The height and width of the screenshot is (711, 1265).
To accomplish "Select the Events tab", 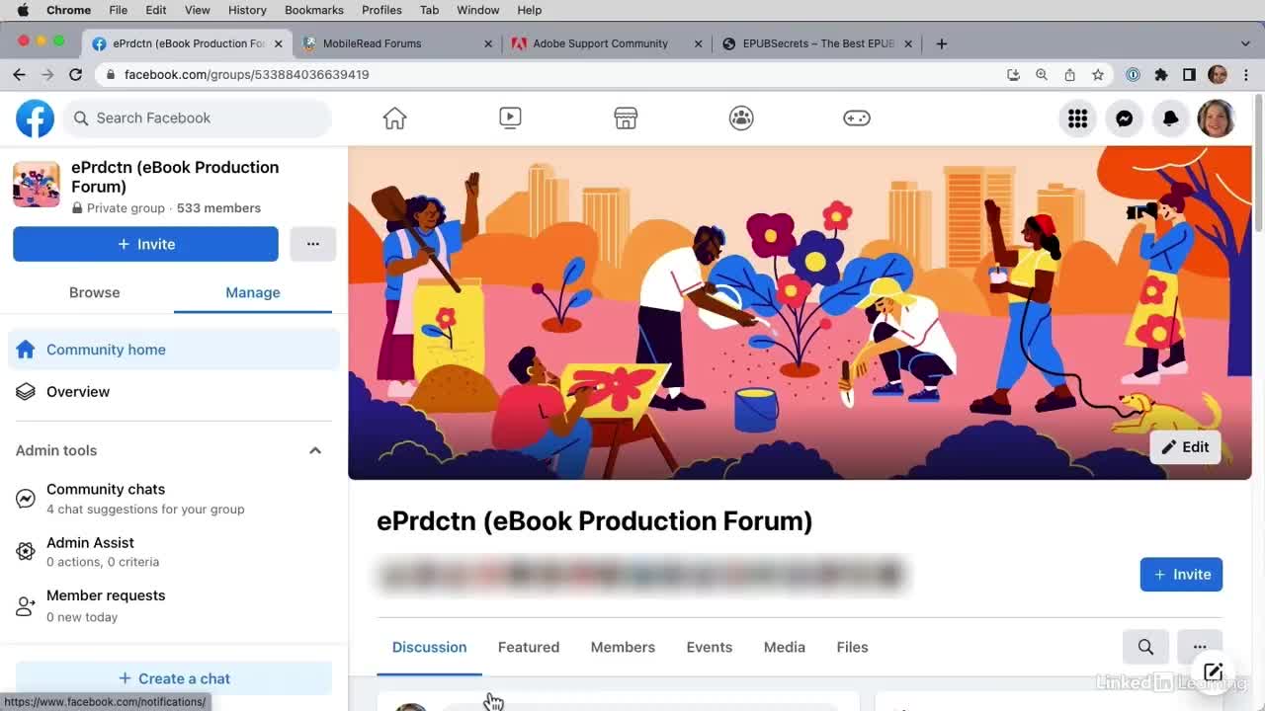I will click(710, 648).
